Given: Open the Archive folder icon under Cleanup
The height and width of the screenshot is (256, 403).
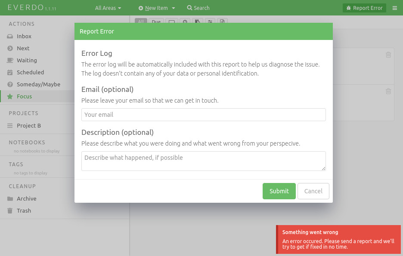Looking at the screenshot, I should coord(9,198).
